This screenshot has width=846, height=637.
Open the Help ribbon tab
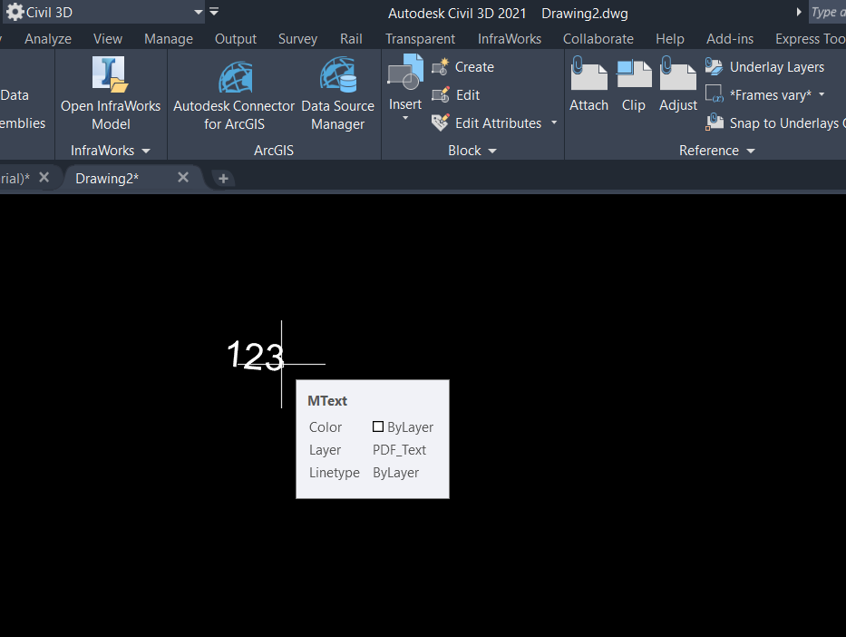670,39
